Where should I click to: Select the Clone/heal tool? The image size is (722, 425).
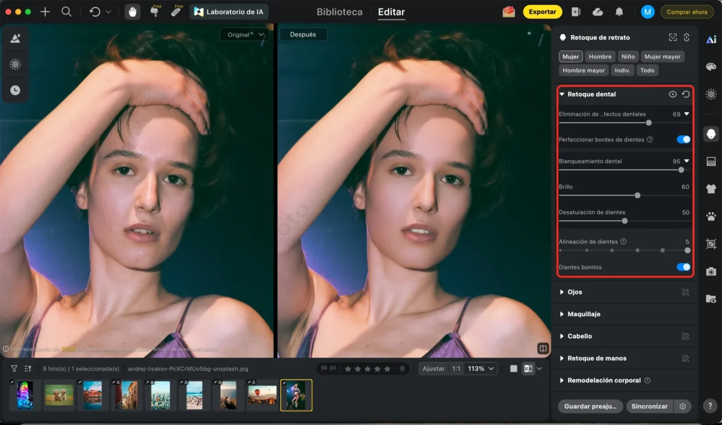175,11
